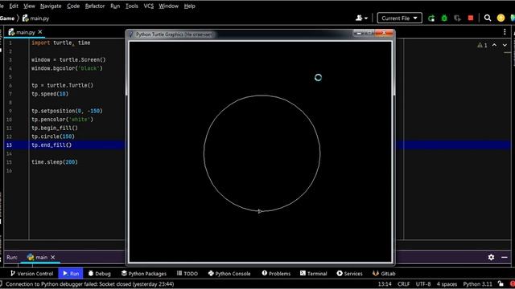Click line number 13 in the gutter
The width and height of the screenshot is (515, 289).
9,145
